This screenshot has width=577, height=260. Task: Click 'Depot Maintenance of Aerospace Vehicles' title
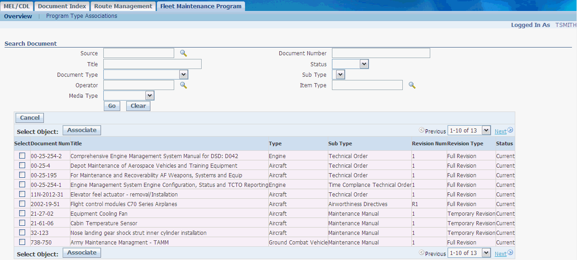pos(154,165)
